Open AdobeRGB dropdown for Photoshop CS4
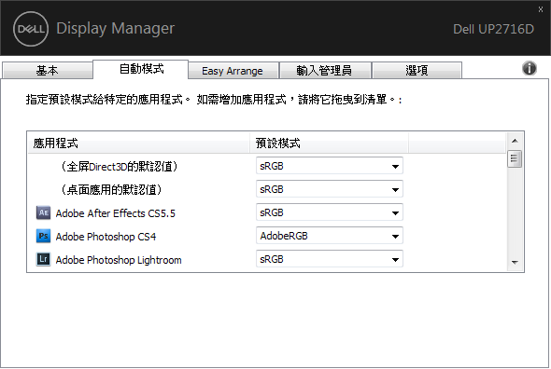551x369 pixels. click(330, 236)
